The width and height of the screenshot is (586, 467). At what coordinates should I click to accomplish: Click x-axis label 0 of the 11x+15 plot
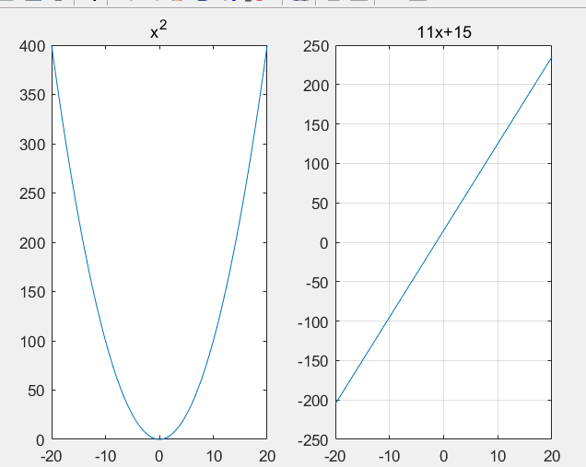click(443, 456)
